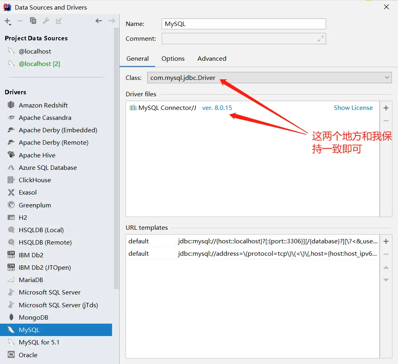Select the IBM Db2 (JTOpen) driver
Image resolution: width=398 pixels, height=364 pixels.
pos(45,267)
